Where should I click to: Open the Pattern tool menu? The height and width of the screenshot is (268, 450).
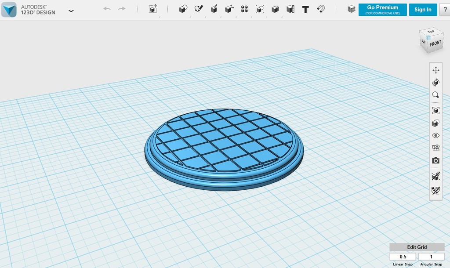click(x=244, y=9)
